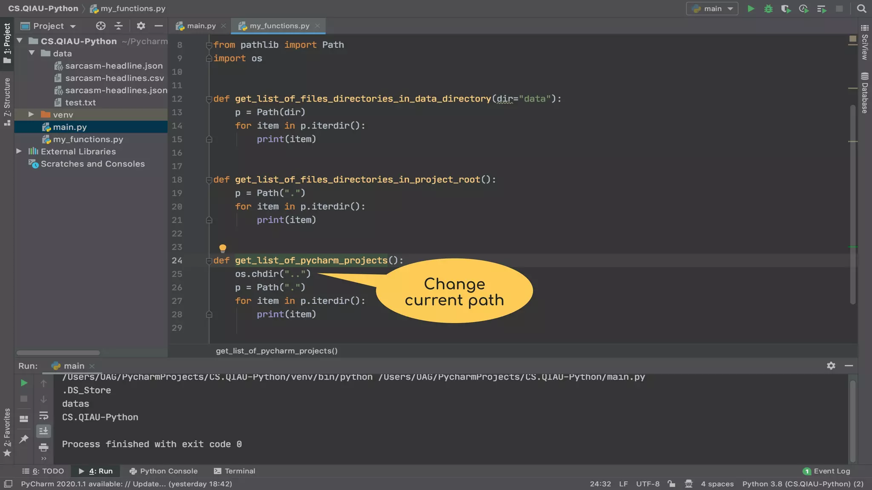Image resolution: width=872 pixels, height=490 pixels.
Task: Open Search Everywhere with the magnifier icon
Action: (x=861, y=9)
